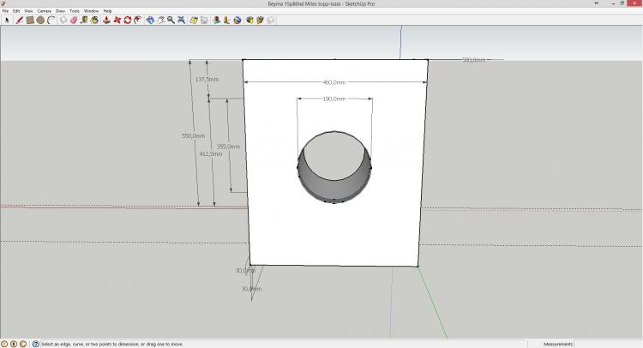643x348 pixels.
Task: Select the arrow Select tool
Action: click(x=6, y=19)
